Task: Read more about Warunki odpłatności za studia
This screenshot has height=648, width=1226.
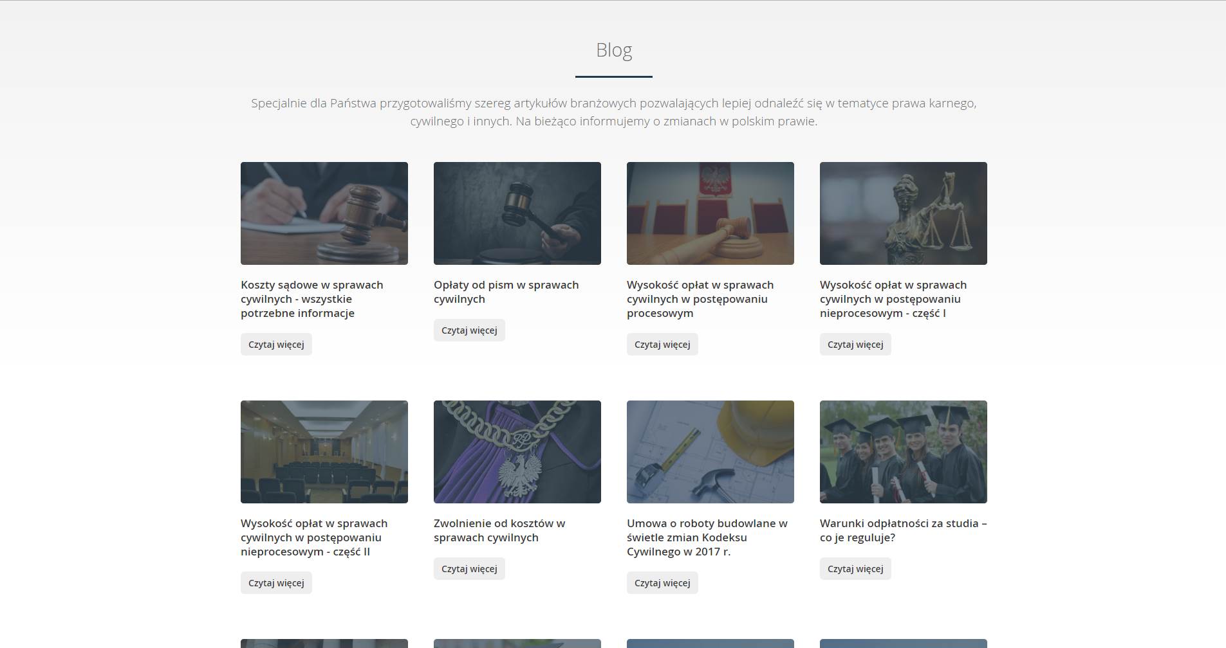Action: tap(855, 568)
